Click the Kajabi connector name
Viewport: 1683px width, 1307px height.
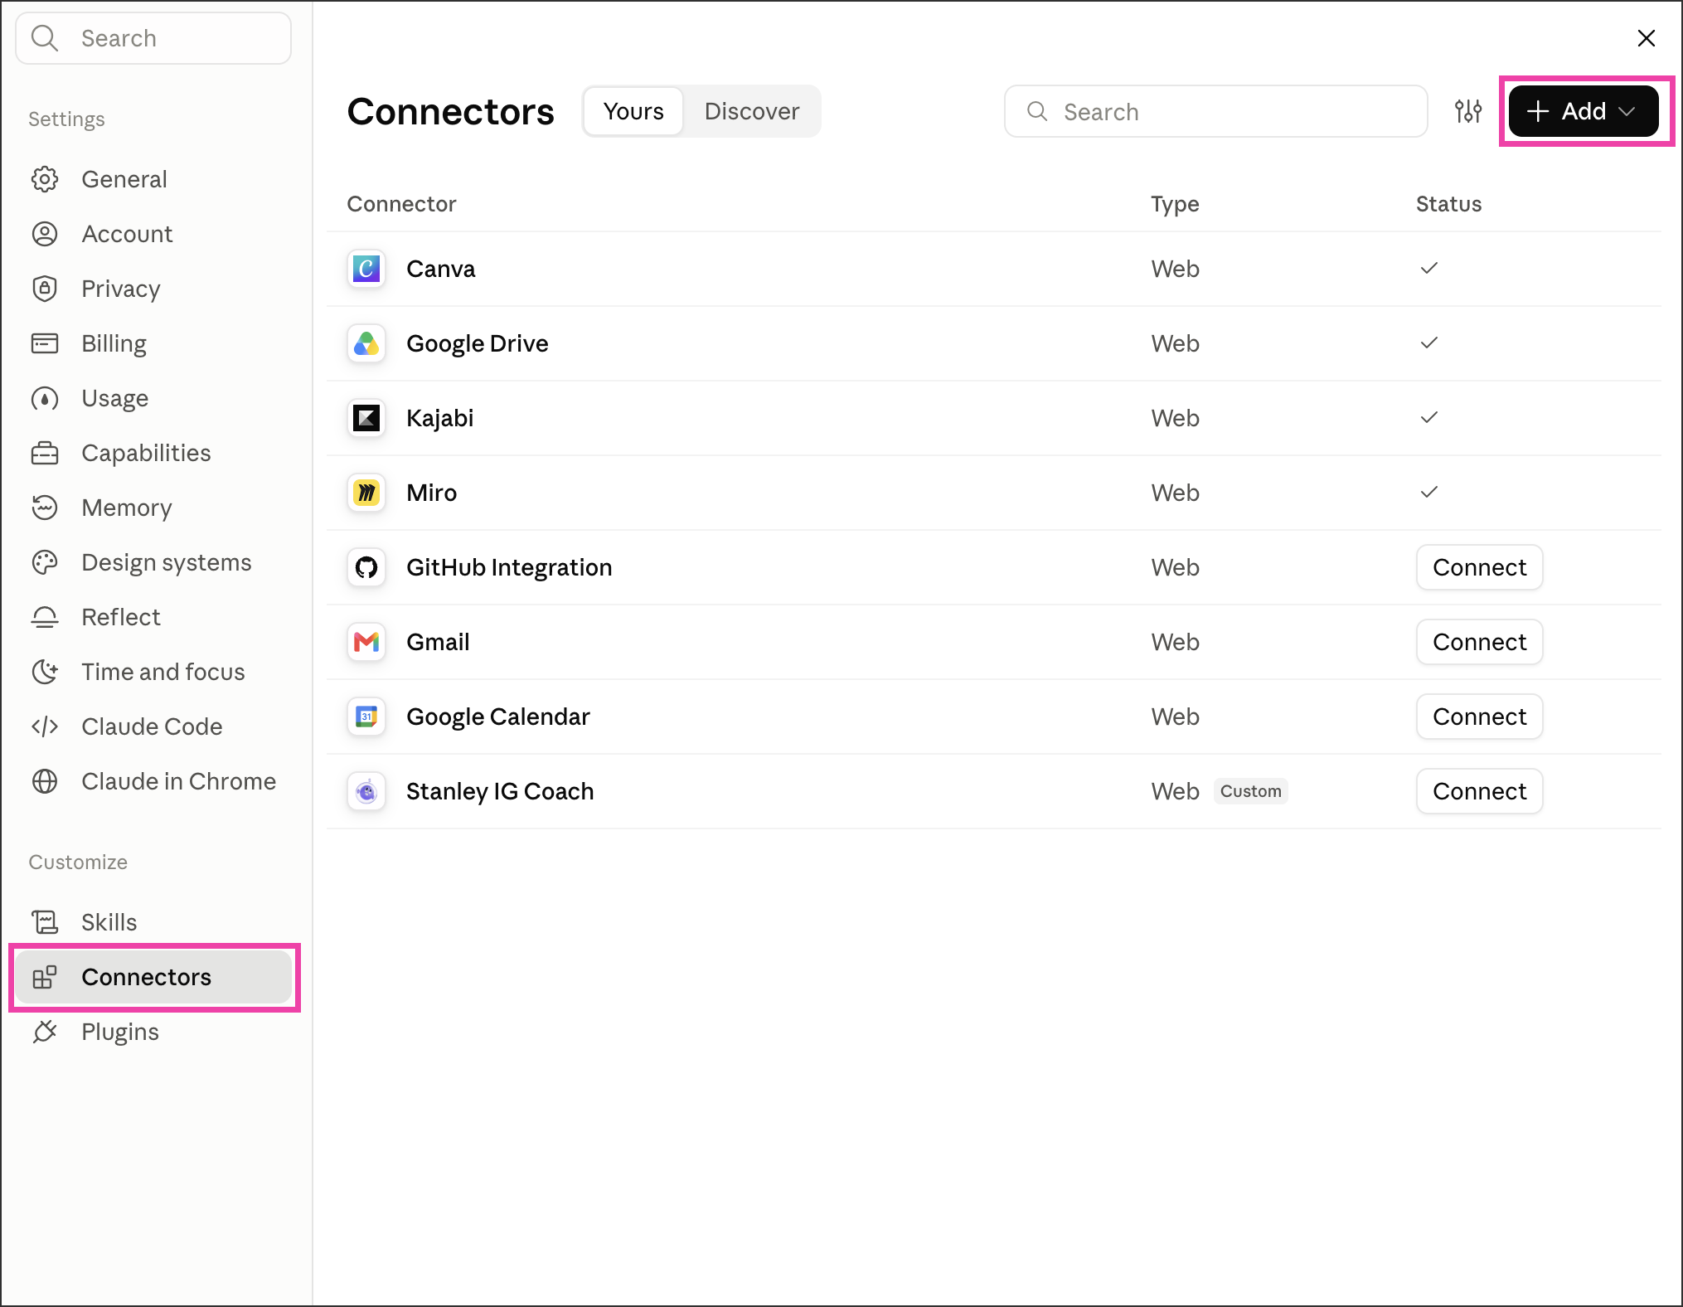click(x=439, y=418)
